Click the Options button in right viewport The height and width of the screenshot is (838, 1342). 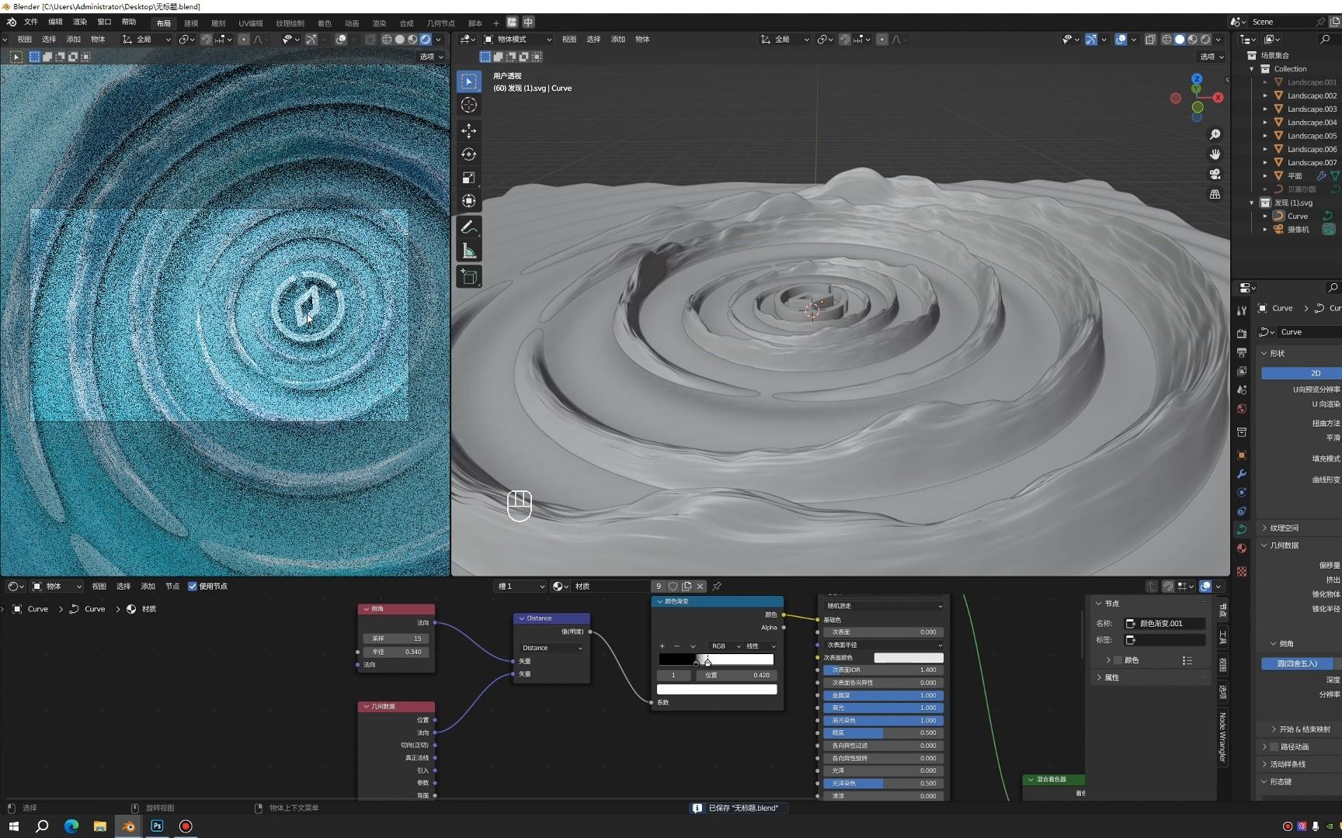1211,57
